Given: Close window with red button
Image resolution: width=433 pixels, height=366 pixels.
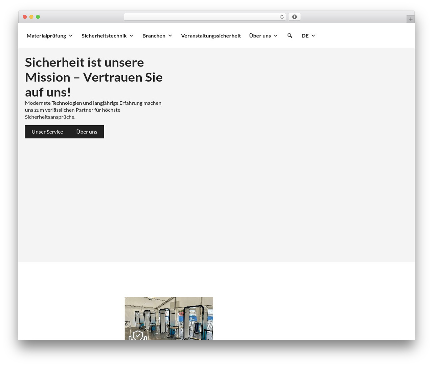Looking at the screenshot, I should (25, 17).
